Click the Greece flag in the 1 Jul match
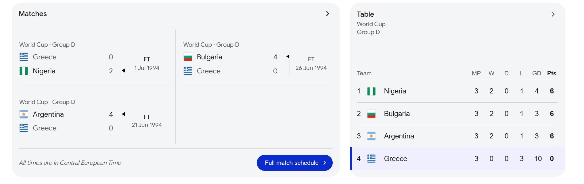Image resolution: width=584 pixels, height=184 pixels. [24, 57]
